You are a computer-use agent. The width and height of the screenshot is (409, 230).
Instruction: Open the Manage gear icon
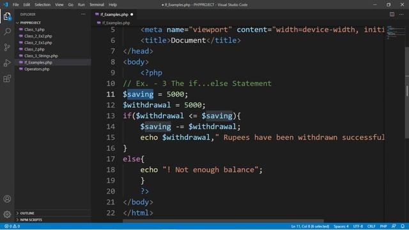tap(7, 215)
